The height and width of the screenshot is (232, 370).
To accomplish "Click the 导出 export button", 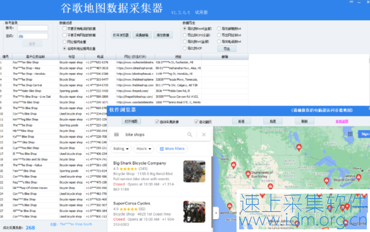I will tap(227, 49).
